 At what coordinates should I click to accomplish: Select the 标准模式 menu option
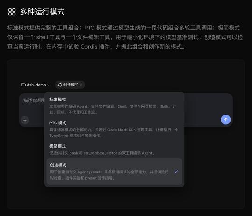coord(114,106)
